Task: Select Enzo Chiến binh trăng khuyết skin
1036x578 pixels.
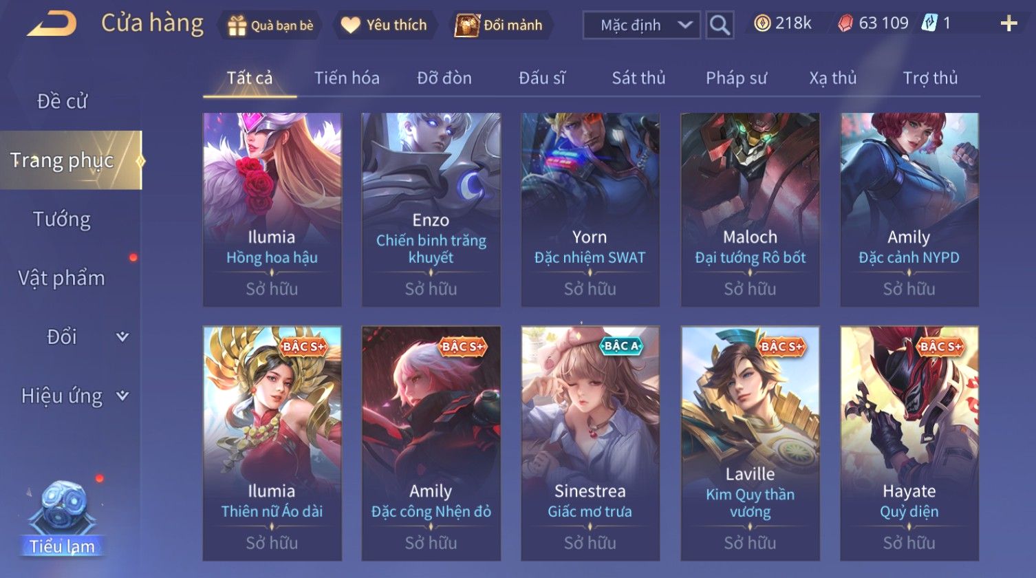Action: [x=431, y=209]
